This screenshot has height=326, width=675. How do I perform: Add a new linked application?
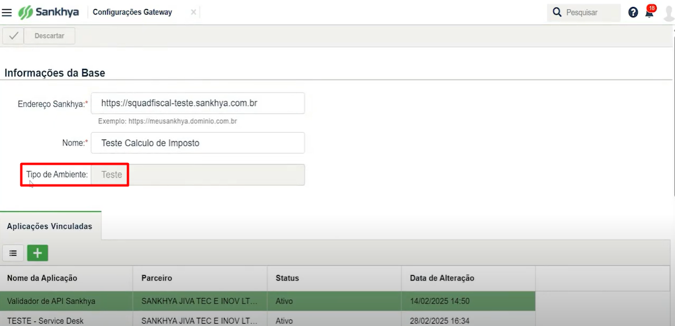click(x=37, y=253)
